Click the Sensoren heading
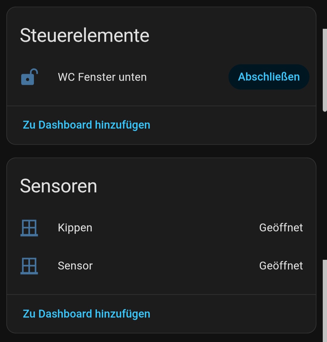The width and height of the screenshot is (327, 342). tap(58, 186)
